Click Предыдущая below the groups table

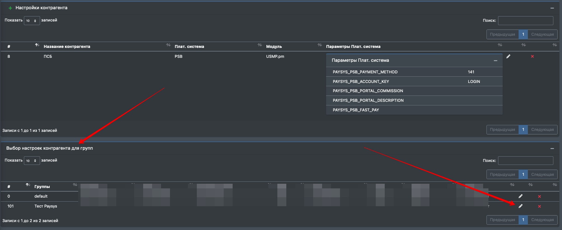point(502,220)
